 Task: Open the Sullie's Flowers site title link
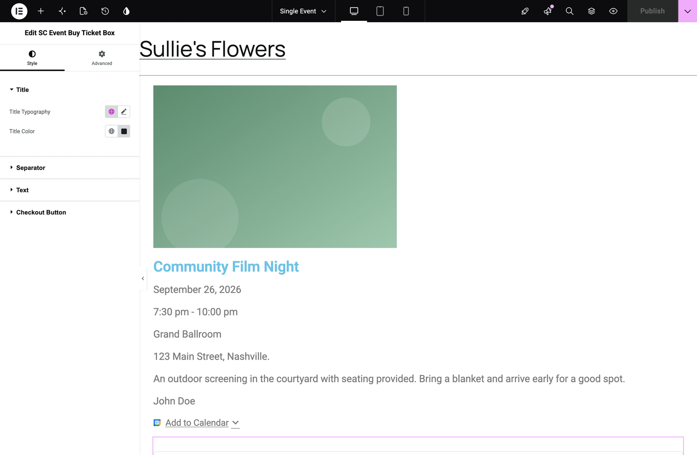point(213,49)
